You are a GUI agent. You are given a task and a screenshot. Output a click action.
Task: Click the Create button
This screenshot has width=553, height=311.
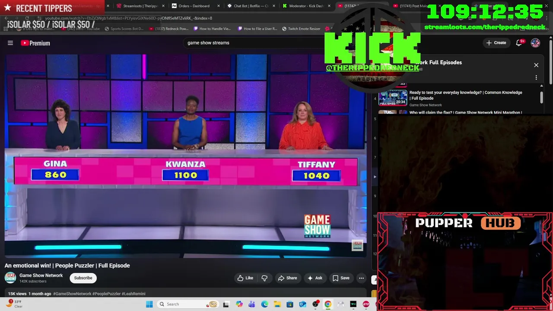point(496,43)
